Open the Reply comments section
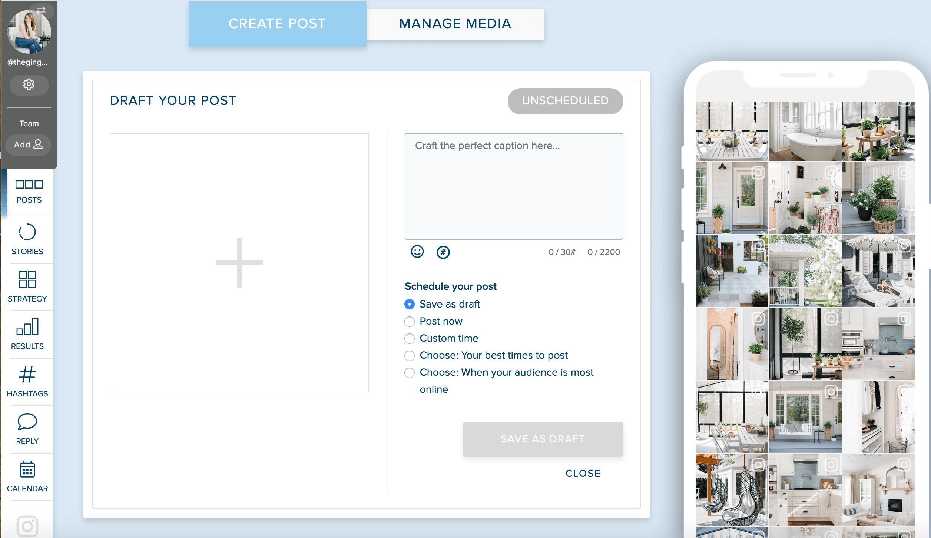 tap(27, 429)
